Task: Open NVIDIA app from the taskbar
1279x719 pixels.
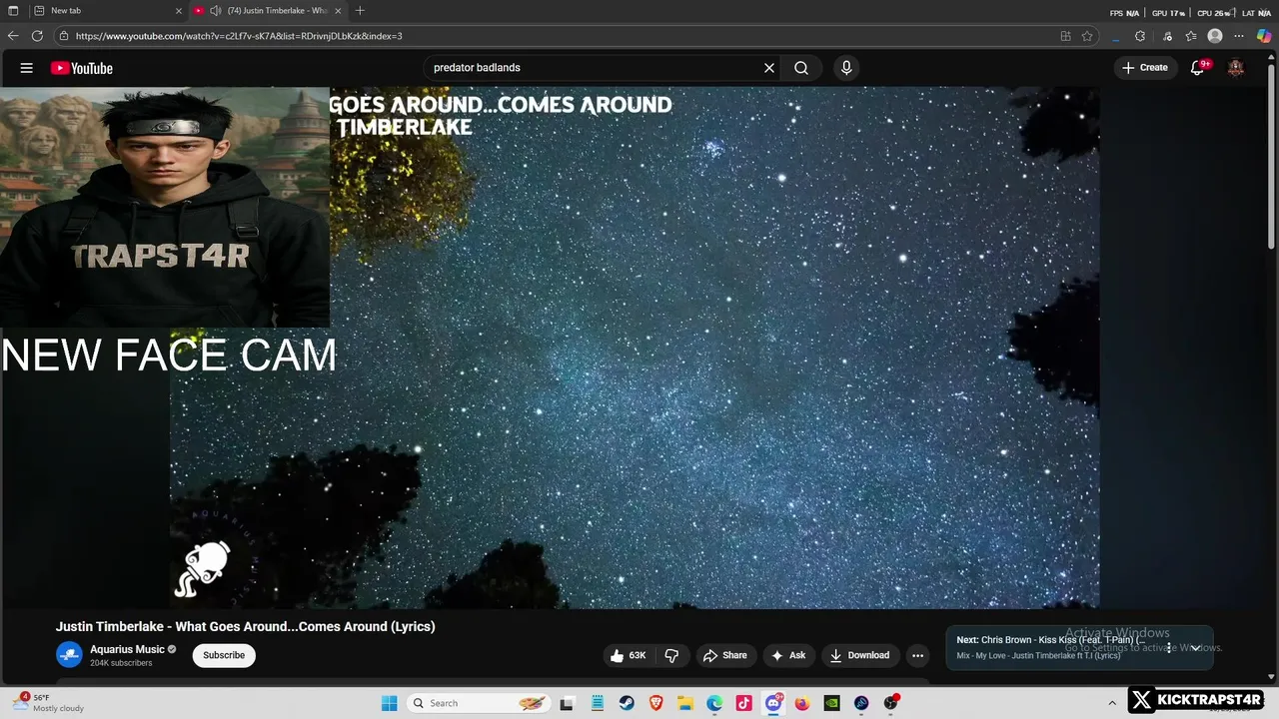Action: coord(831,703)
